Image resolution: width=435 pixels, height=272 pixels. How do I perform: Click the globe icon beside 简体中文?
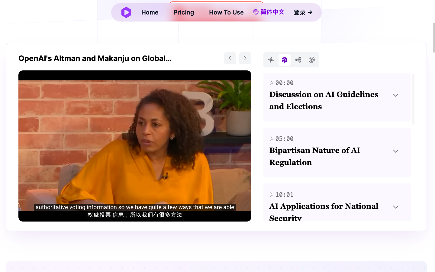pyautogui.click(x=256, y=12)
